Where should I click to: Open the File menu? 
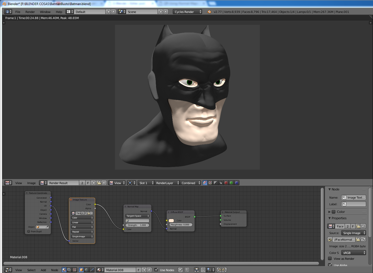tap(18, 12)
